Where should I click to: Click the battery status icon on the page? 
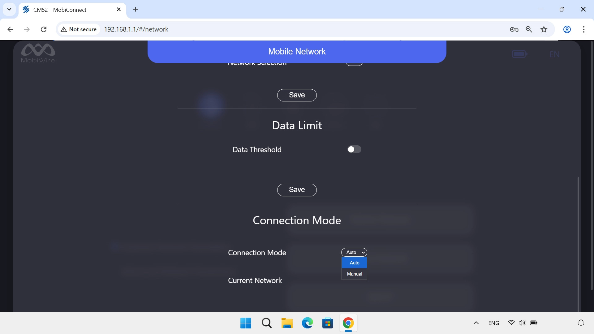point(520,54)
